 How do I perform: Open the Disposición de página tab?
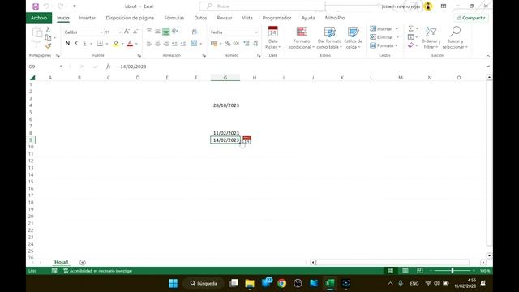(130, 18)
